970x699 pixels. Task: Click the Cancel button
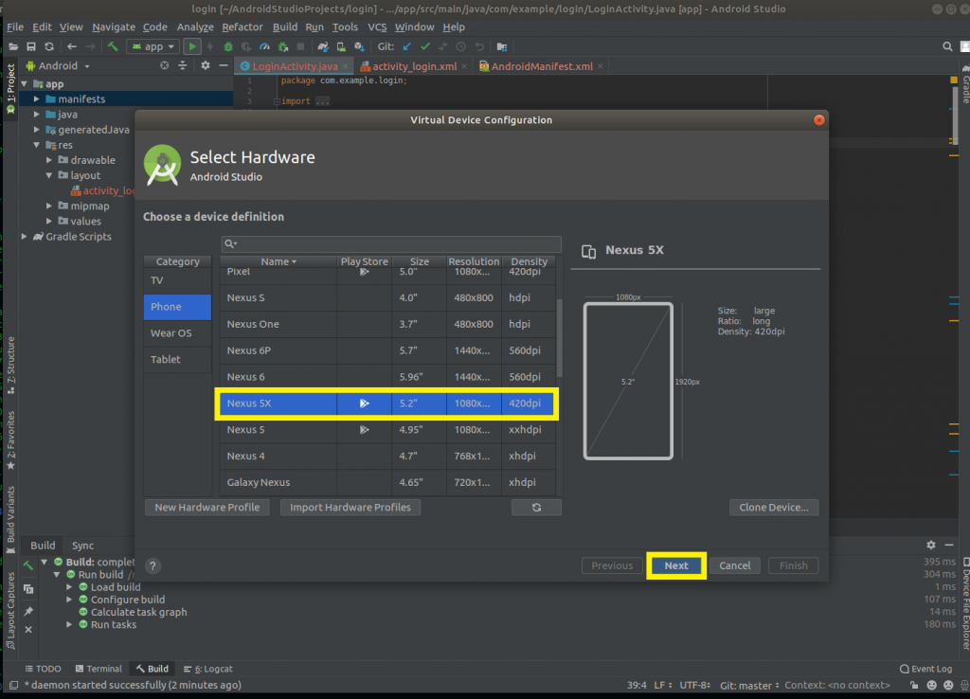[735, 565]
